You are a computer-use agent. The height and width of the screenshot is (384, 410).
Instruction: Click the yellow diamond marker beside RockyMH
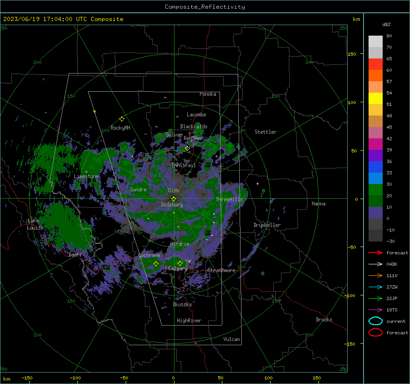pyautogui.click(x=122, y=119)
